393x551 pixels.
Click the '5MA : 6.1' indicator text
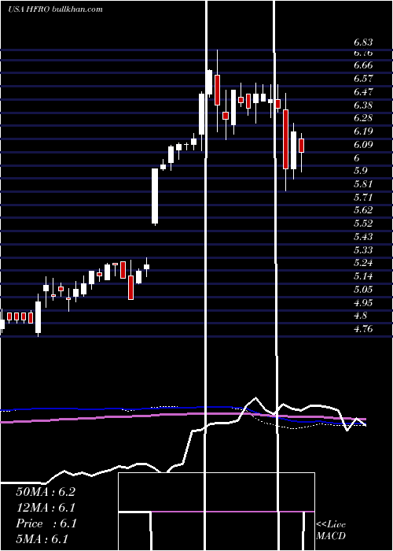(42, 538)
